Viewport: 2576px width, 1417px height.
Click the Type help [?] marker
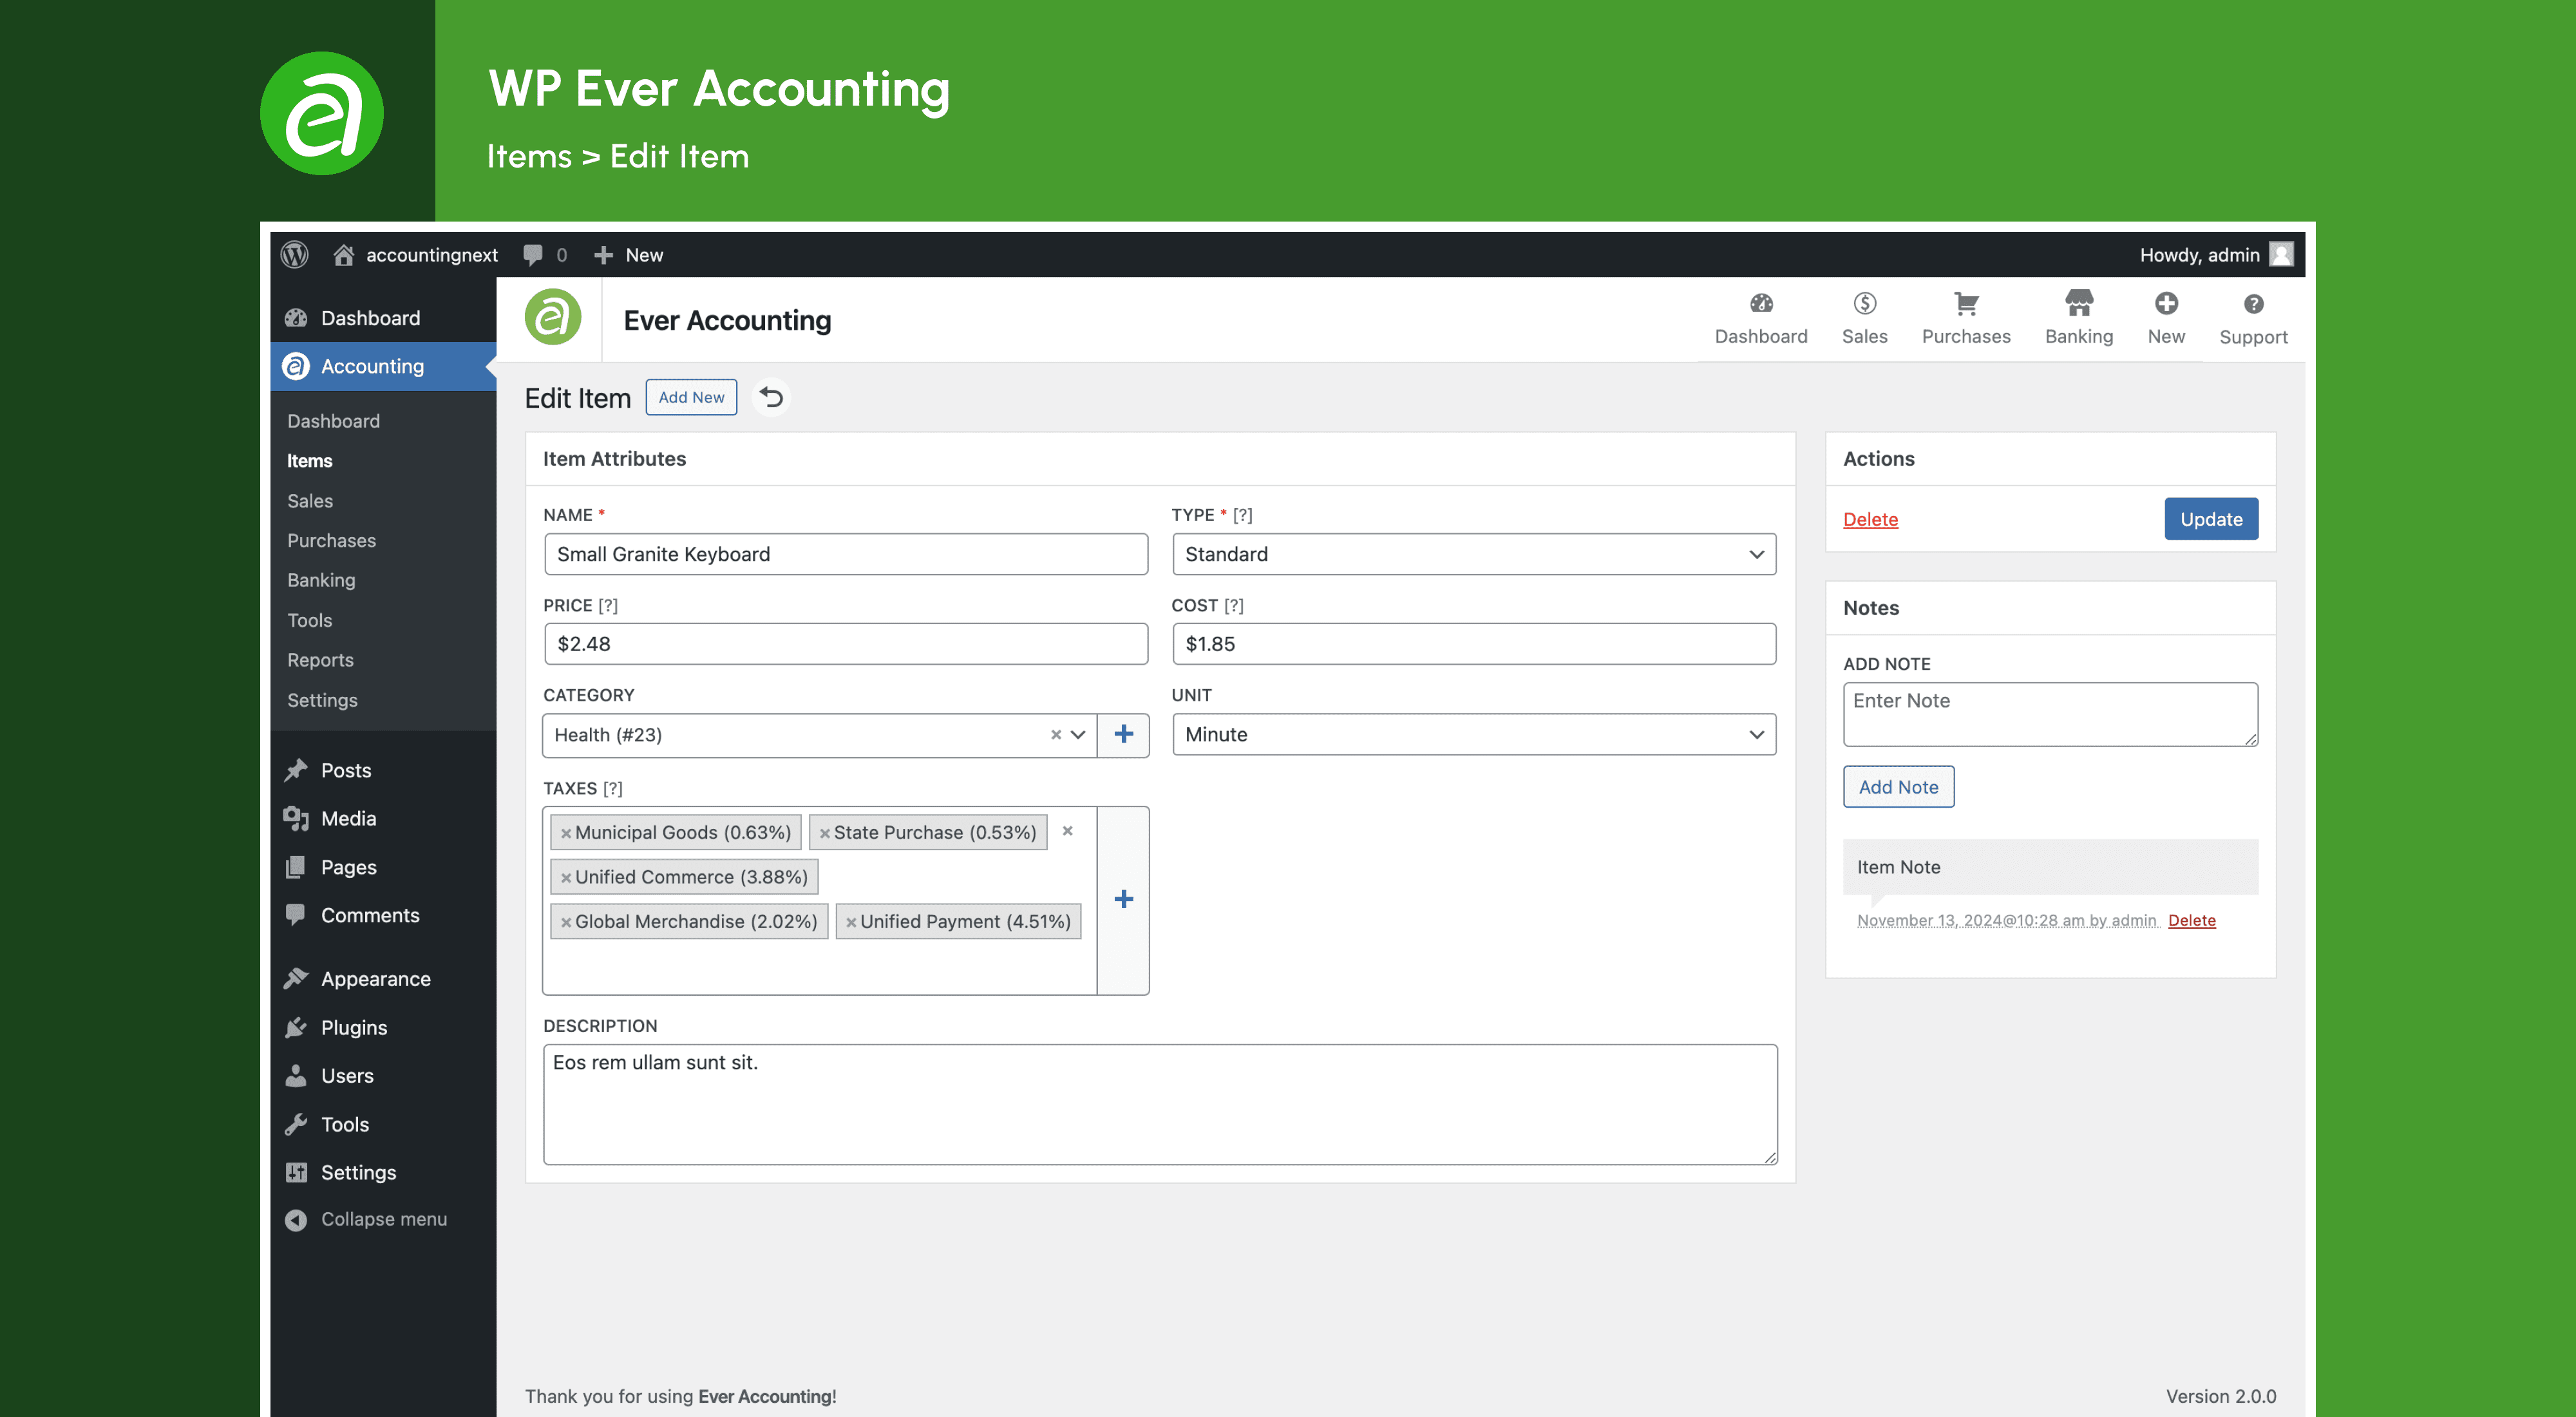pos(1242,515)
